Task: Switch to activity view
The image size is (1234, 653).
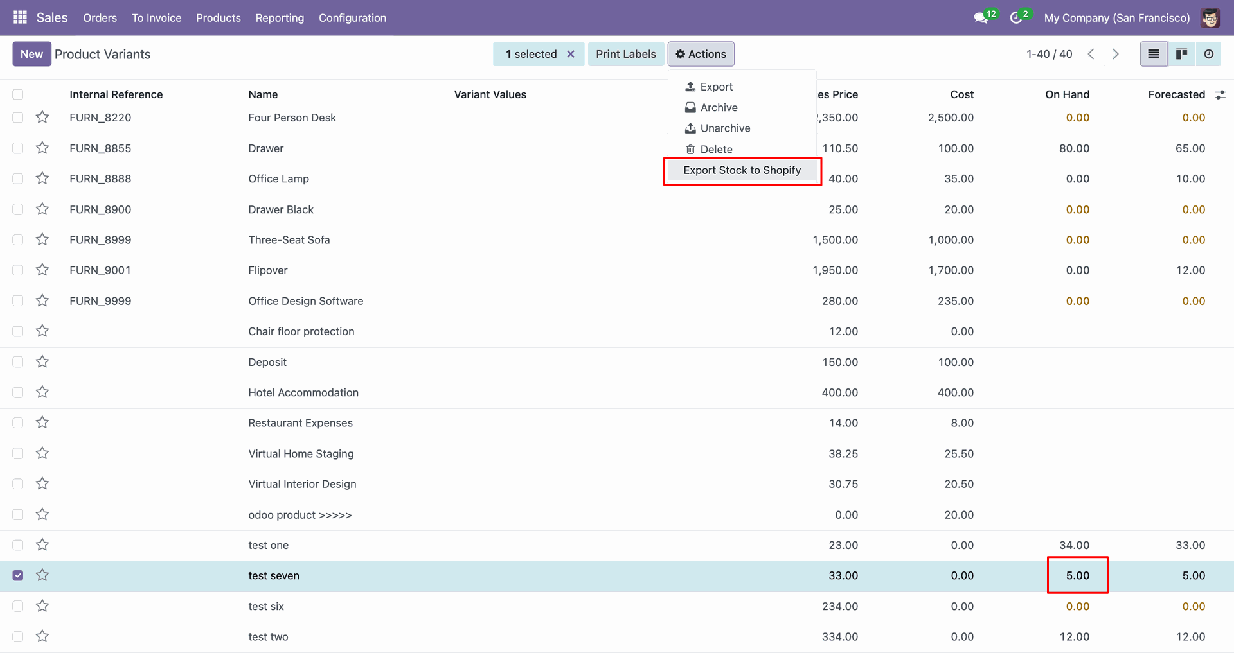Action: tap(1208, 54)
